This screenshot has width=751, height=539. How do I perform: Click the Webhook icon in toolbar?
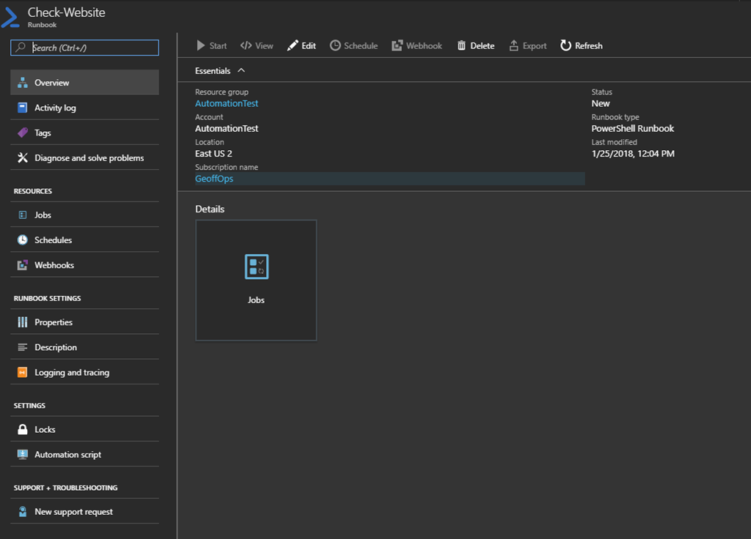click(397, 45)
